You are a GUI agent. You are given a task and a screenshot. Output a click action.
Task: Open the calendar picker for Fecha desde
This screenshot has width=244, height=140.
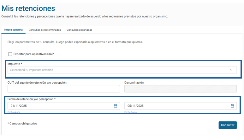point(116,106)
